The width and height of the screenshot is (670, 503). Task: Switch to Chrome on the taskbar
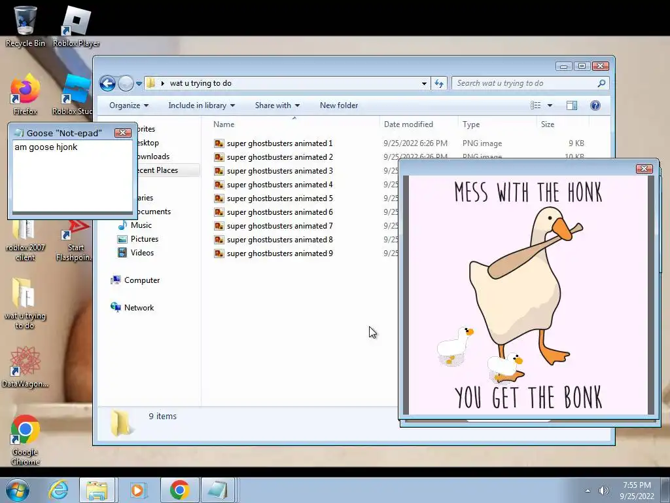179,490
